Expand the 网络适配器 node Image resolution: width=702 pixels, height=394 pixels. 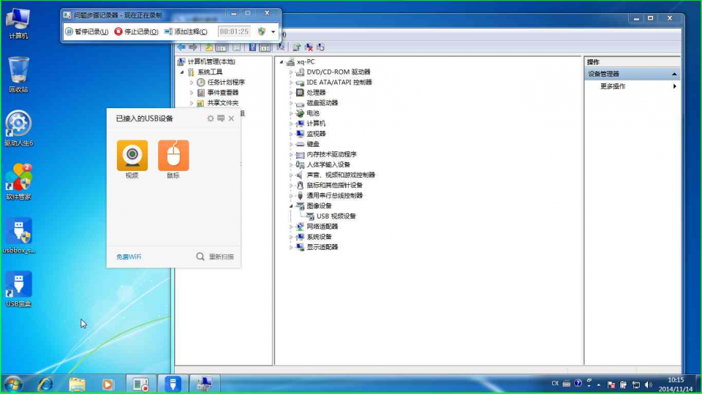tap(291, 227)
